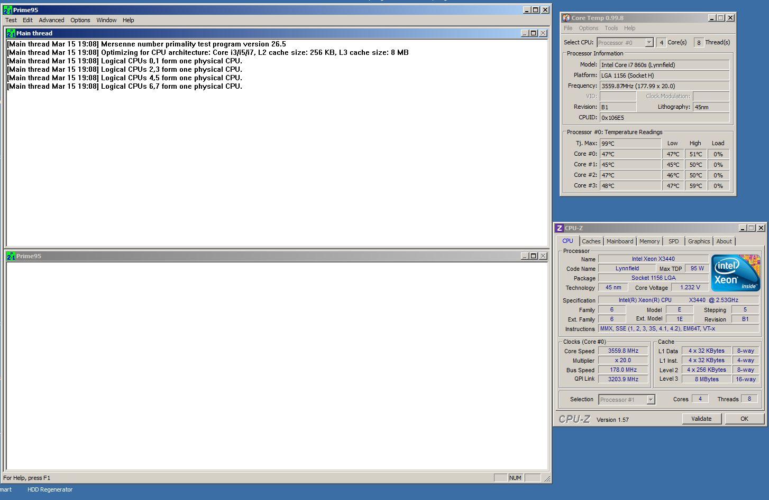The height and width of the screenshot is (500, 769).
Task: Click the Core Temp Model field
Action: [664, 65]
